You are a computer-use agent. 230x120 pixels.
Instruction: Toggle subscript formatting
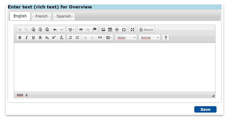tap(47, 38)
